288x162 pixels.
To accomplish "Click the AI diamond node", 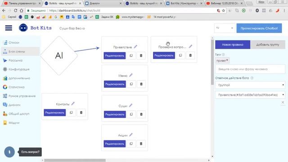I will click(x=59, y=55).
